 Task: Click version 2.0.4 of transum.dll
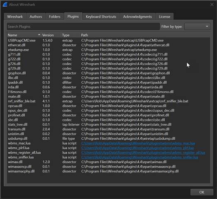46,129
